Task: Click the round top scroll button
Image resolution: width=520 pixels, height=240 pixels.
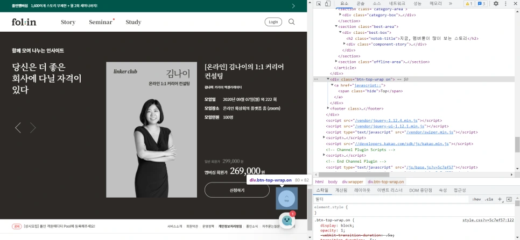Action: tap(286, 198)
